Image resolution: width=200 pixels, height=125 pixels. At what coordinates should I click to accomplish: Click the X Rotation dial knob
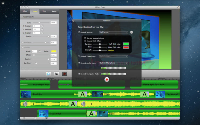(x=42, y=26)
